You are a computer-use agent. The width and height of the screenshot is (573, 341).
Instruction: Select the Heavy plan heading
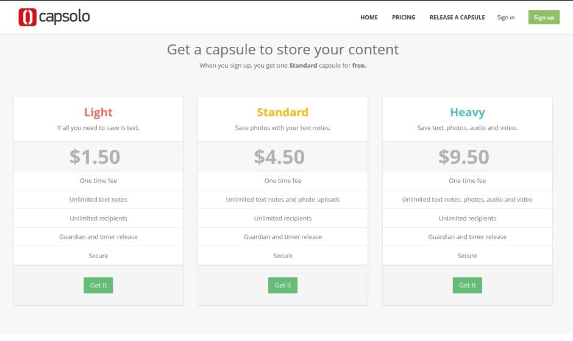click(467, 112)
